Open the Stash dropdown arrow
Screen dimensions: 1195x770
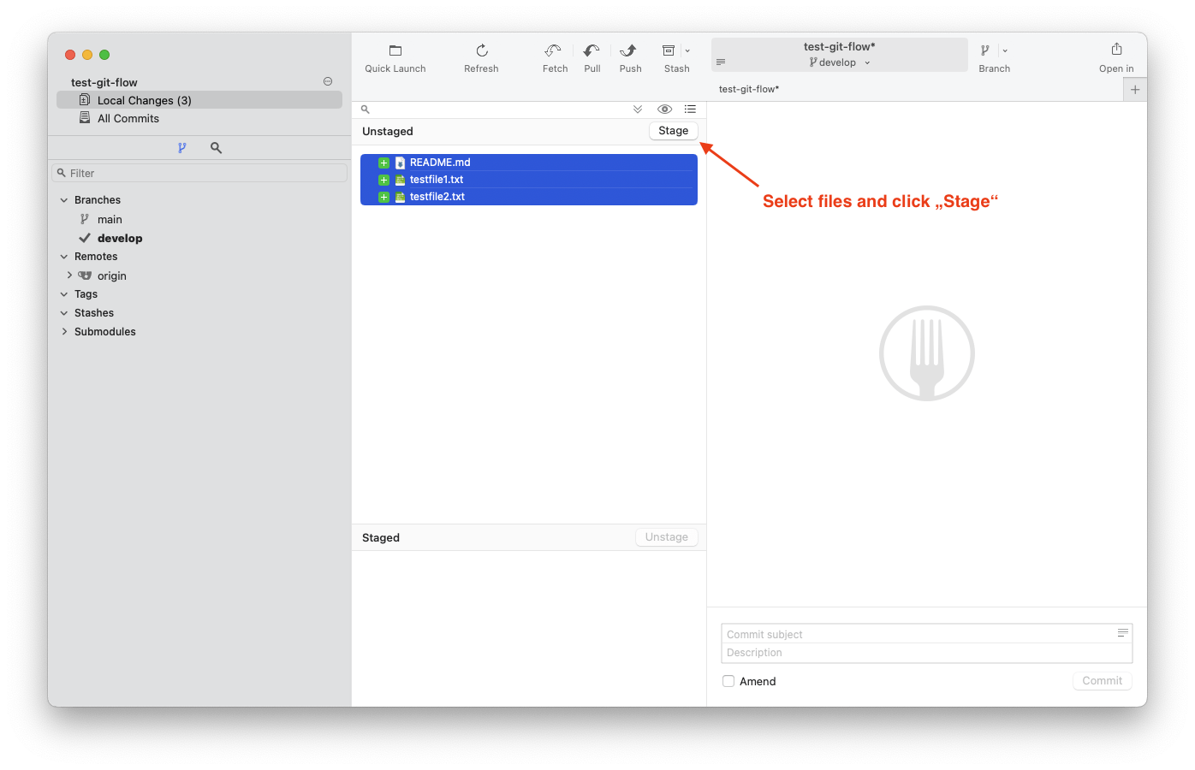click(687, 51)
